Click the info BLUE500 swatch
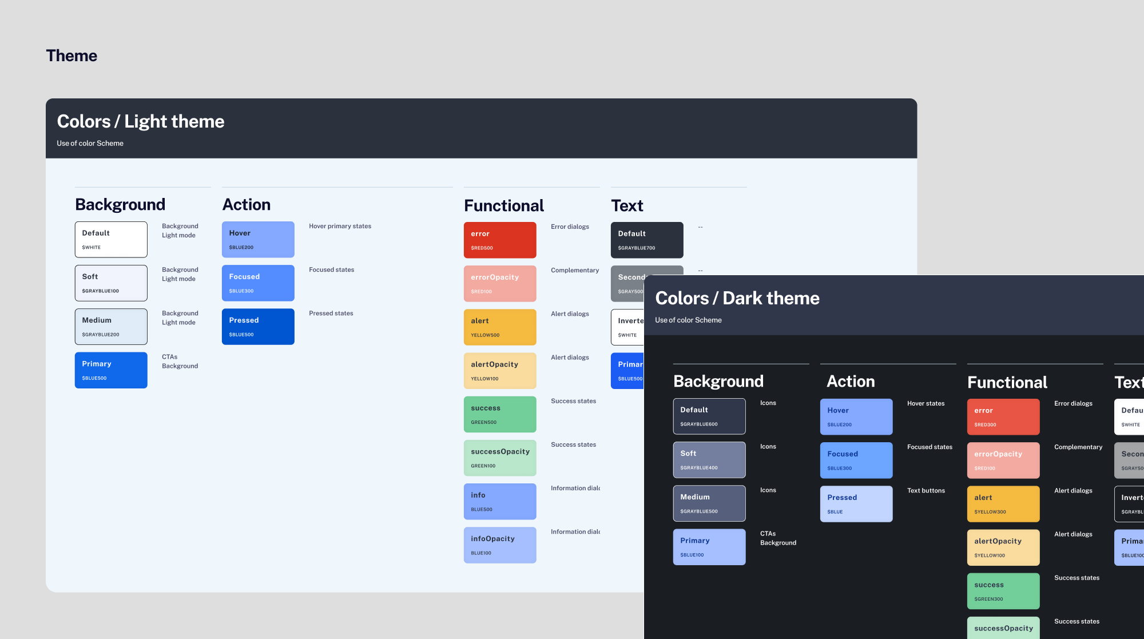The height and width of the screenshot is (639, 1144). 500,502
